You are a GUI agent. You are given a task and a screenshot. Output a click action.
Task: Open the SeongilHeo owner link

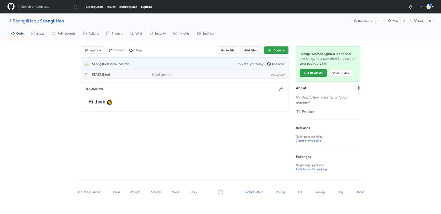click(x=24, y=21)
